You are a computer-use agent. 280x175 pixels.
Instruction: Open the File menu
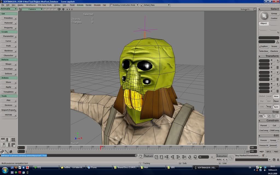3,5
